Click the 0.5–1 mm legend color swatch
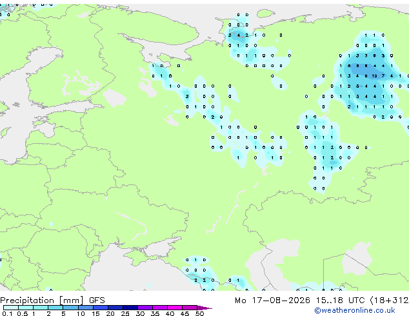The width and height of the screenshot is (409, 316). 26,308
